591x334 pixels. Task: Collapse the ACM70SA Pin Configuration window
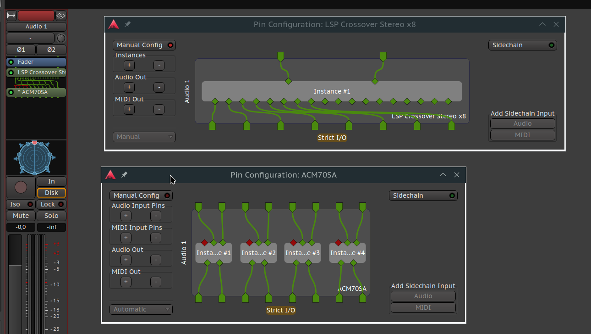(443, 175)
